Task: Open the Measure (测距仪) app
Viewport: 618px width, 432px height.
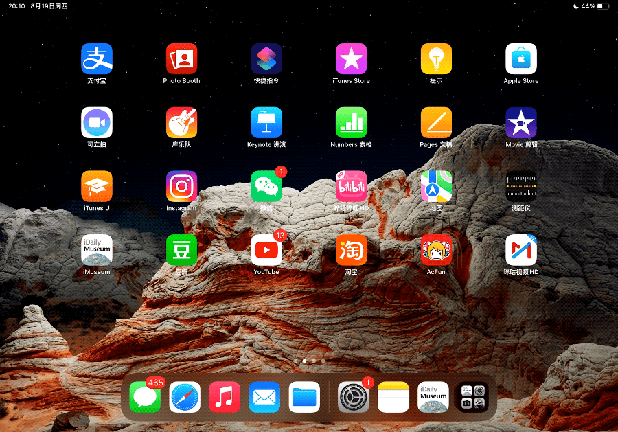Action: [521, 186]
